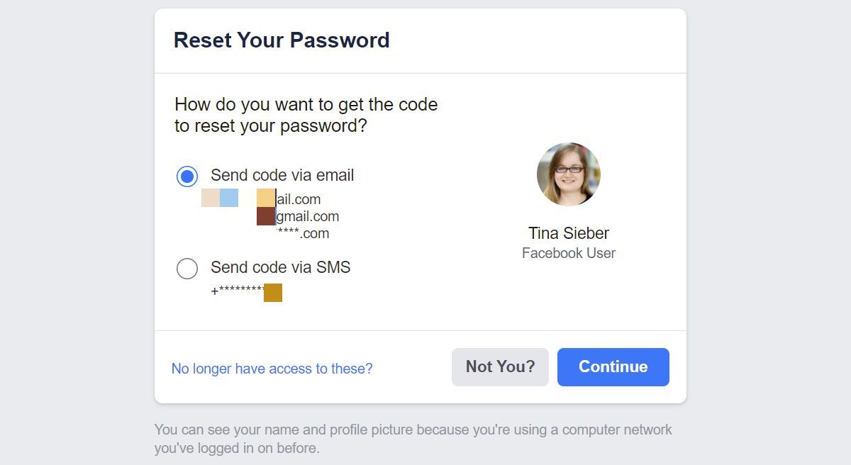Screen dimensions: 851x465
Task: Click the Send code via email label
Action: tap(282, 175)
